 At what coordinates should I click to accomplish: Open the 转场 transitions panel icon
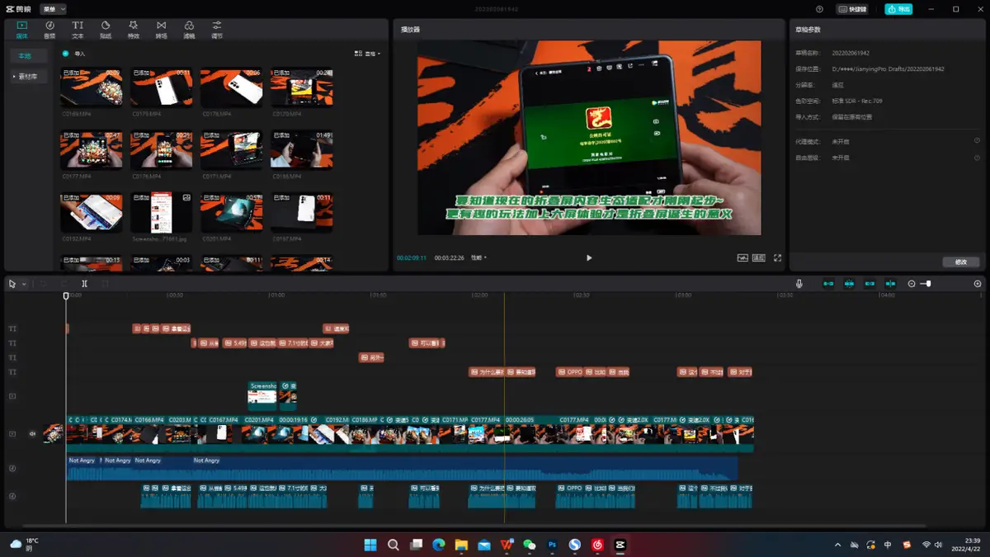161,29
